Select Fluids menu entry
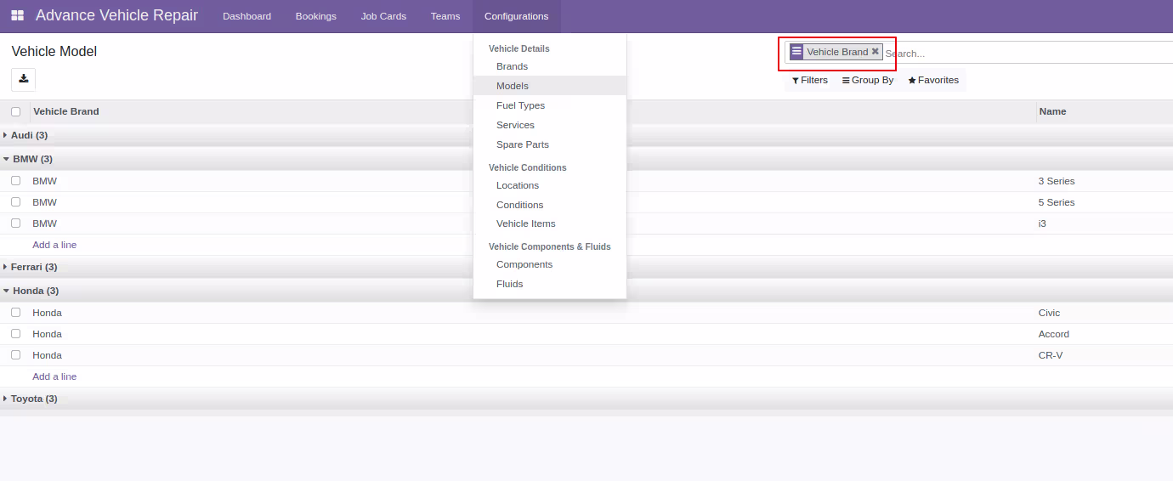 coord(550,284)
